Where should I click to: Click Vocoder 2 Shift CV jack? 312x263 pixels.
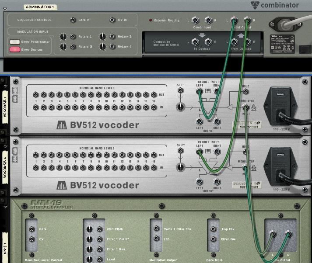180,151
